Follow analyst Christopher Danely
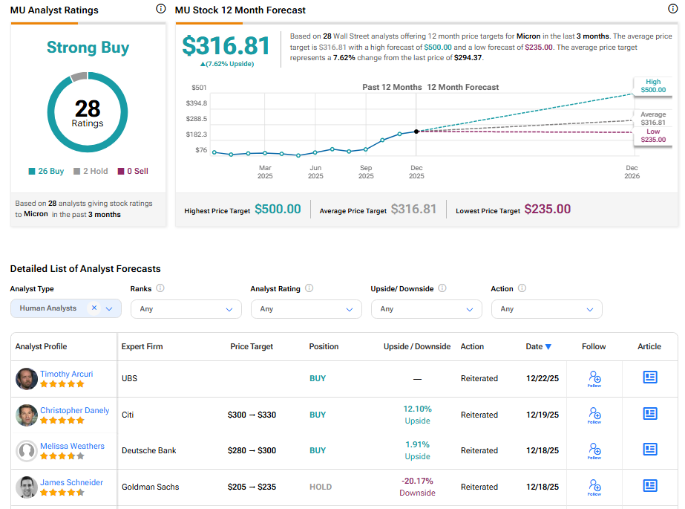Screen dimensions: 685x509 tap(594, 415)
